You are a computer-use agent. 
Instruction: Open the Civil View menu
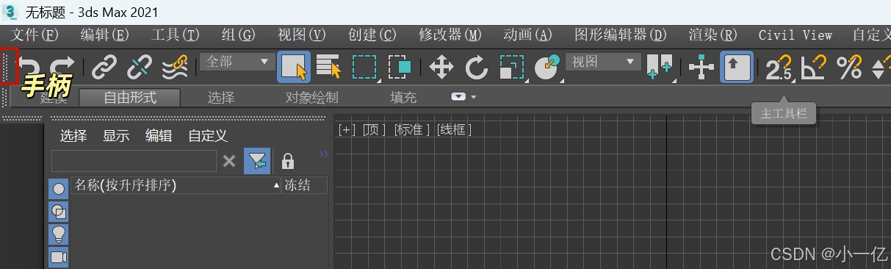(796, 35)
